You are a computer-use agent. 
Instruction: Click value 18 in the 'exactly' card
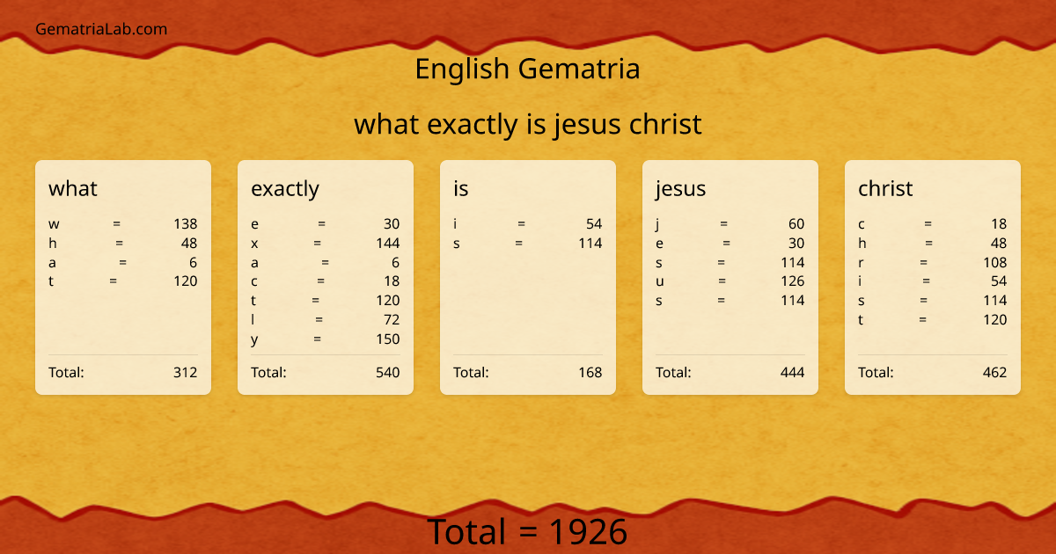click(x=392, y=281)
